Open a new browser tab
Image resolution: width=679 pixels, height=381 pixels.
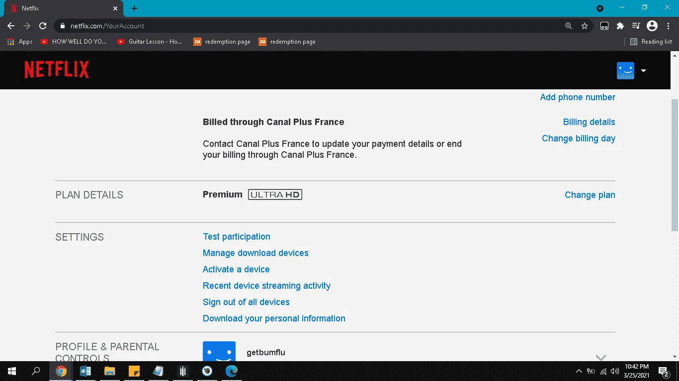pos(134,8)
